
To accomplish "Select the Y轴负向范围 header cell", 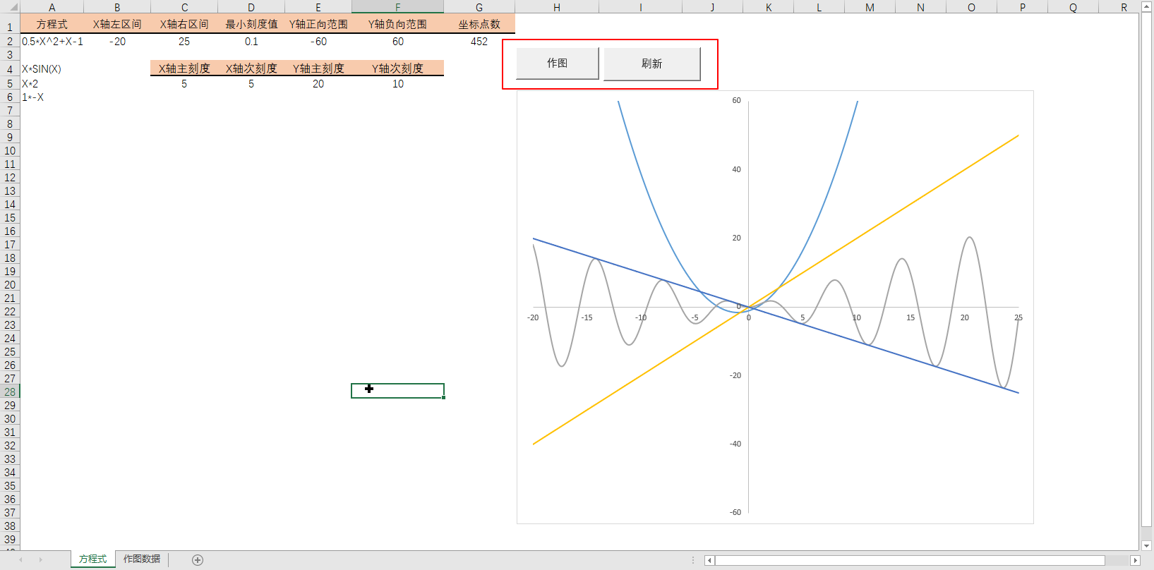I will click(398, 24).
